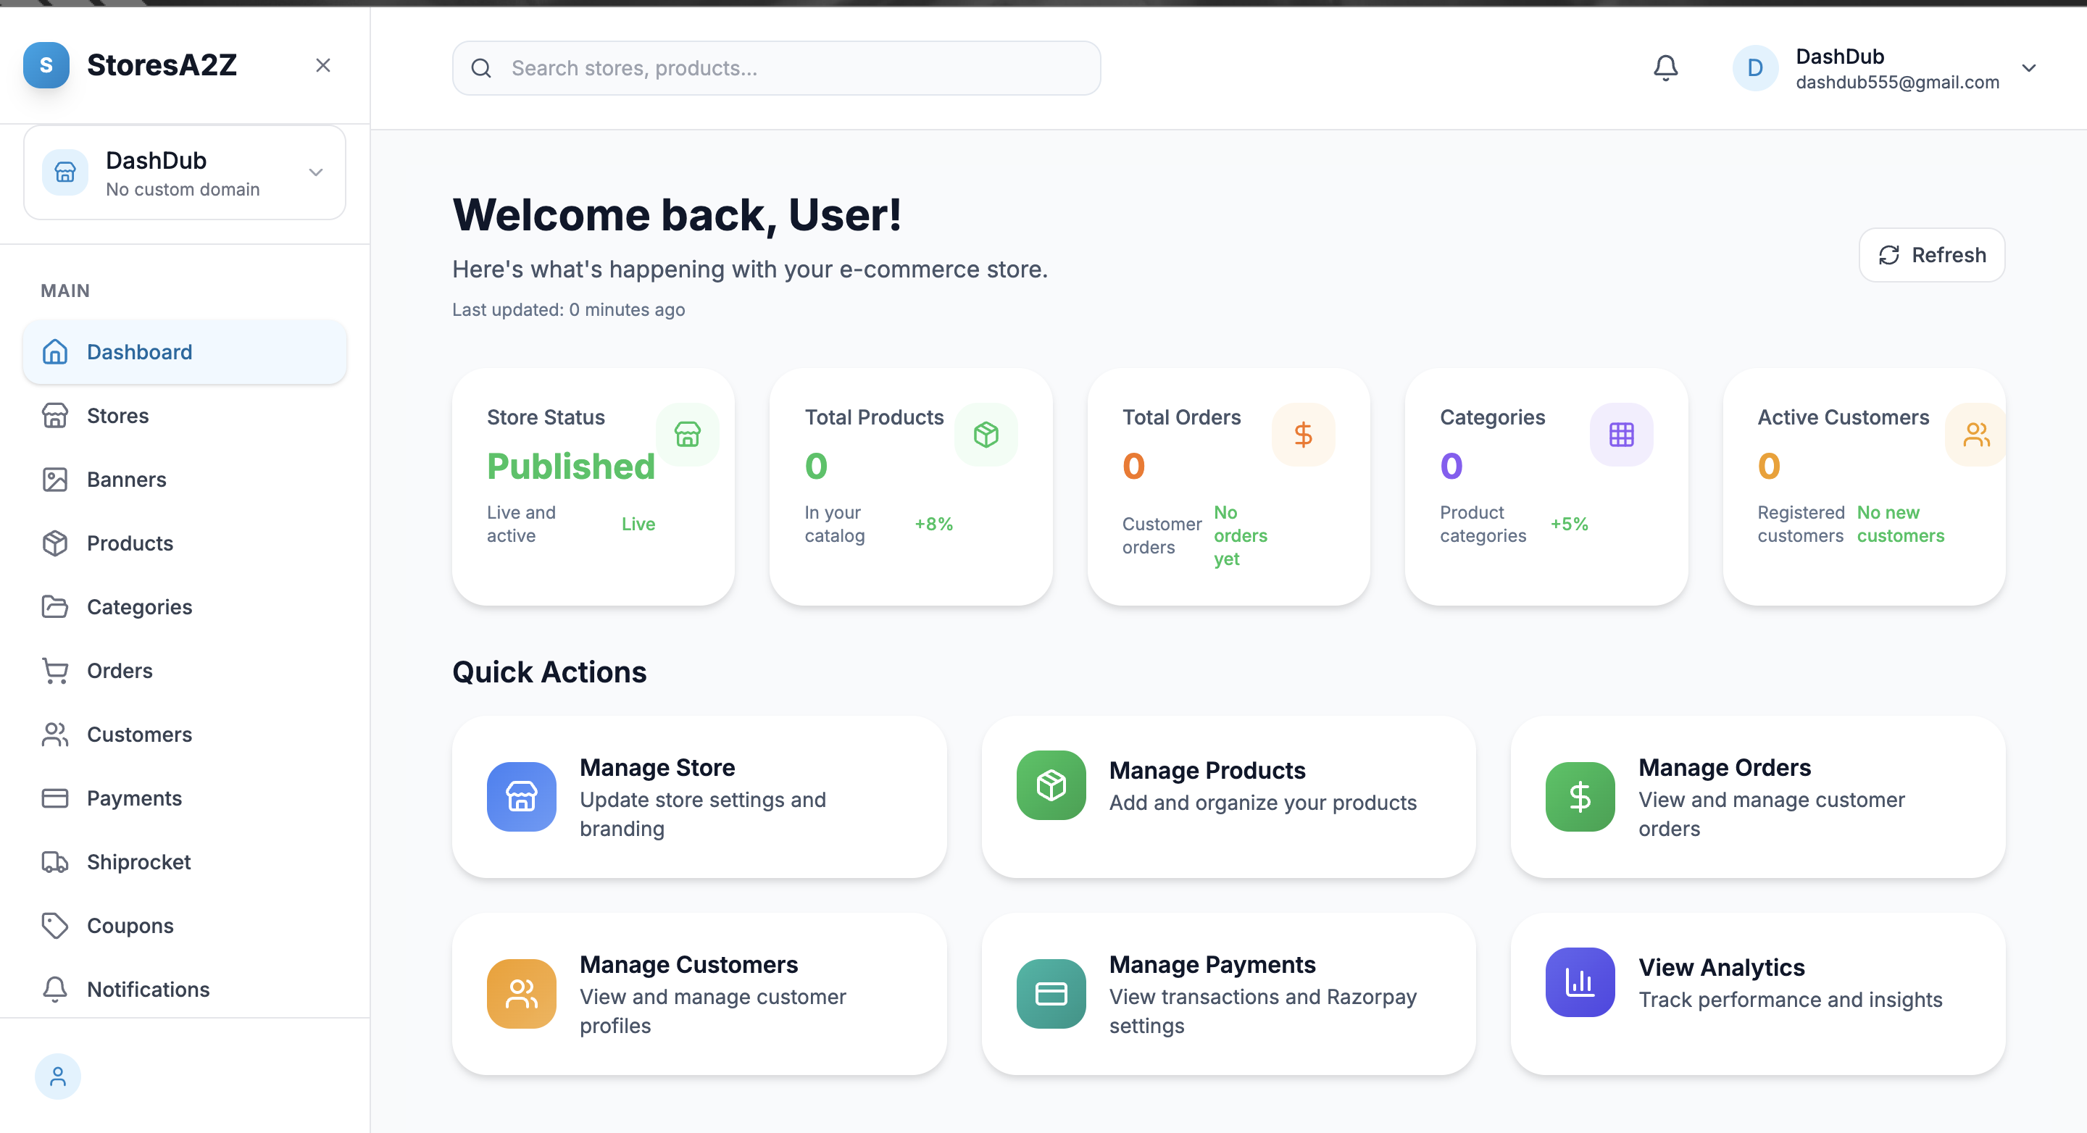Select the Banners image icon
The width and height of the screenshot is (2087, 1133).
pyautogui.click(x=54, y=479)
